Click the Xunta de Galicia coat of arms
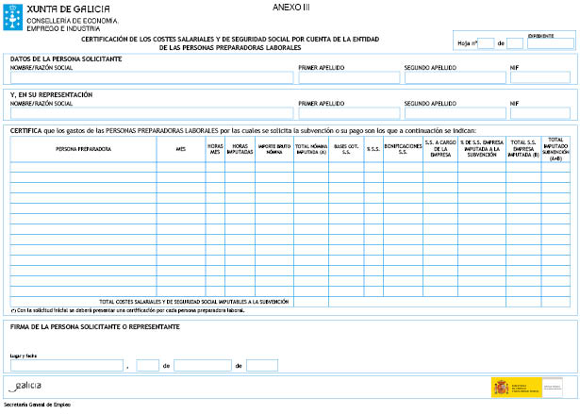This screenshot has width=580, height=414. pos(14,17)
